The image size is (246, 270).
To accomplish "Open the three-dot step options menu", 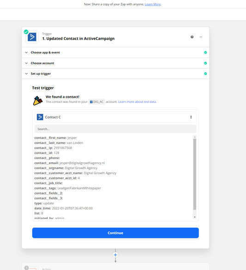I will coord(201,37).
